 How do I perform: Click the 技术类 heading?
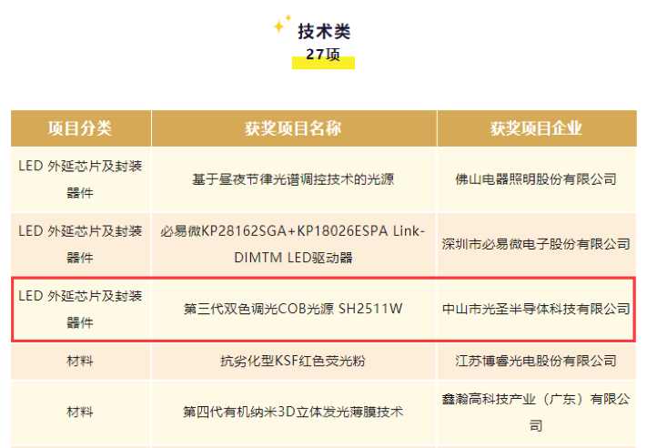pos(324,32)
